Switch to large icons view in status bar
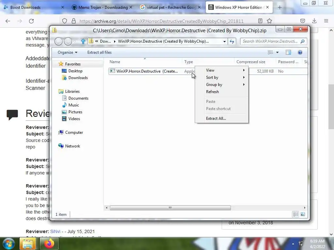The height and width of the screenshot is (250, 334). 303,214
